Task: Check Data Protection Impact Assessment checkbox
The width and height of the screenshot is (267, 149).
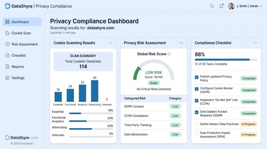Action: point(196,133)
